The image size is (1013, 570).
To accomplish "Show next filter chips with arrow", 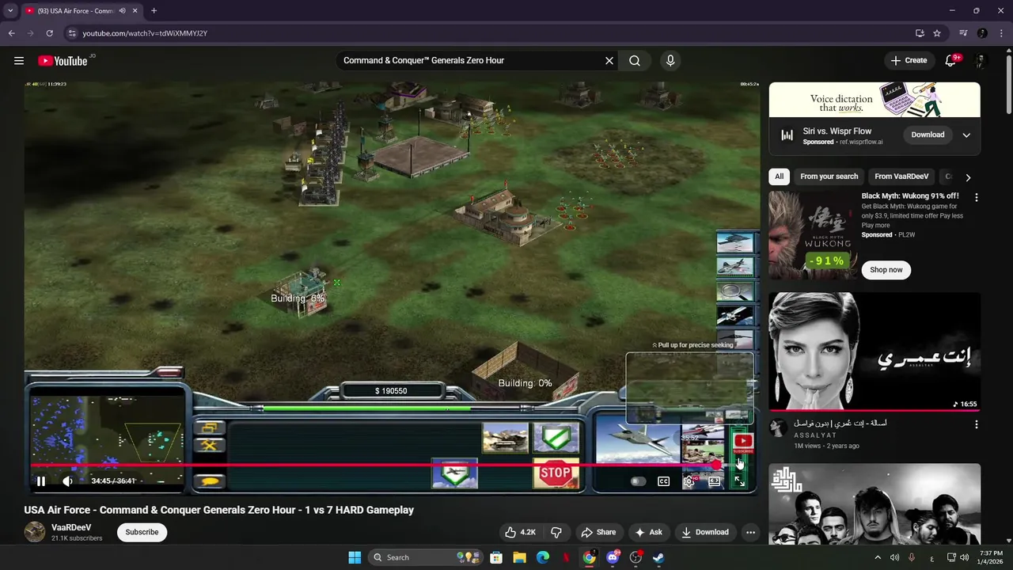I will 968,177.
